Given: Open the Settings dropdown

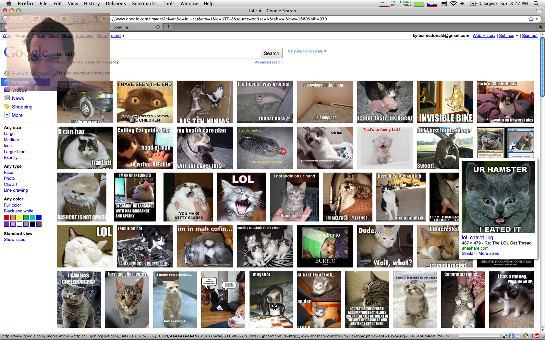Looking at the screenshot, I should tap(508, 36).
